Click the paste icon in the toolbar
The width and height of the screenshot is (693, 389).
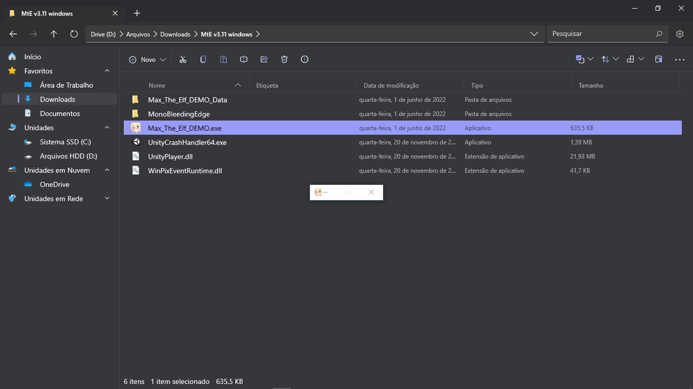(223, 59)
